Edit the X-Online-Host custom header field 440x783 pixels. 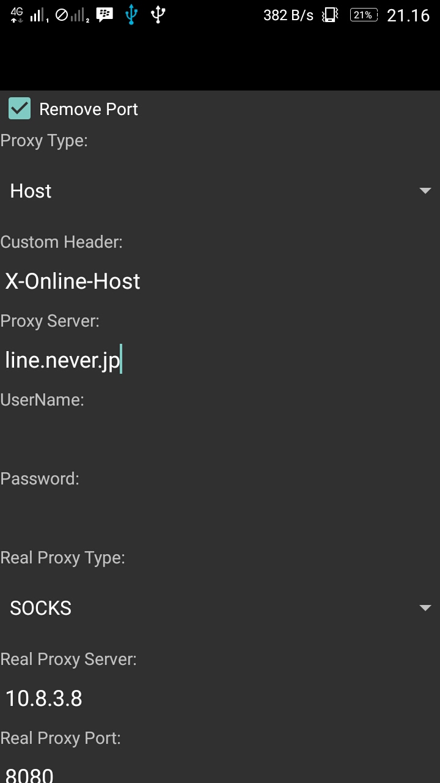220,281
